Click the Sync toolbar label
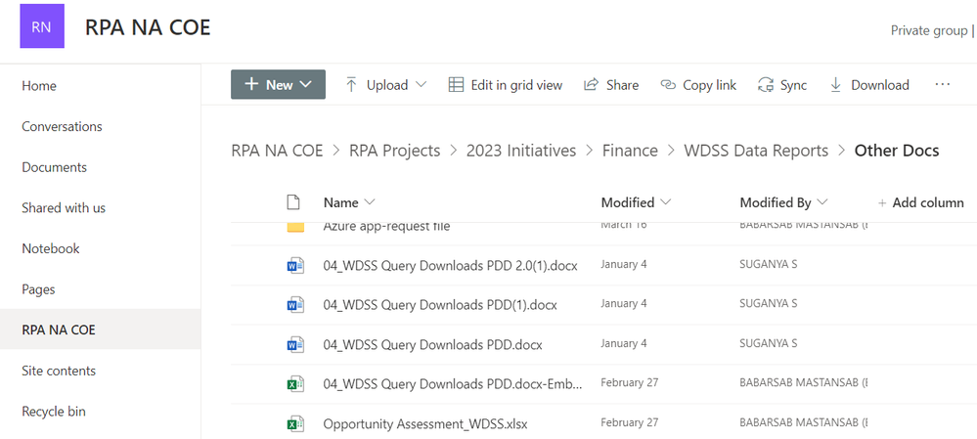The height and width of the screenshot is (439, 977). (794, 85)
